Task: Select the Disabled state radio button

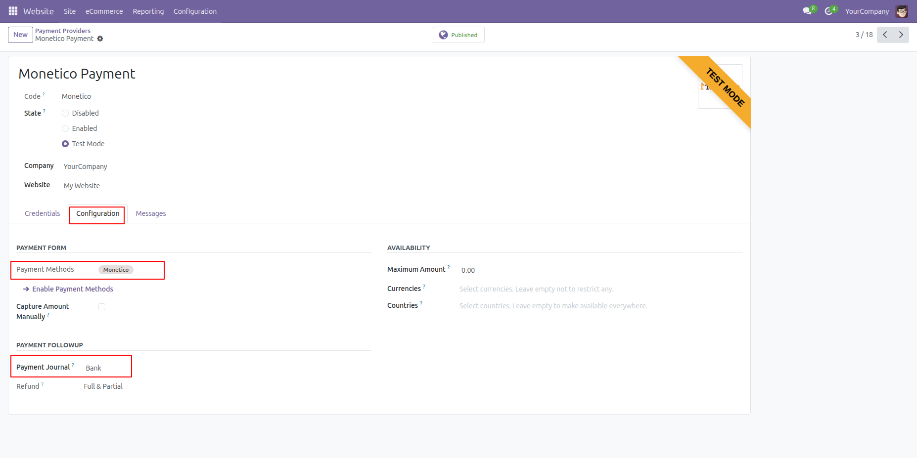Action: pyautogui.click(x=65, y=113)
